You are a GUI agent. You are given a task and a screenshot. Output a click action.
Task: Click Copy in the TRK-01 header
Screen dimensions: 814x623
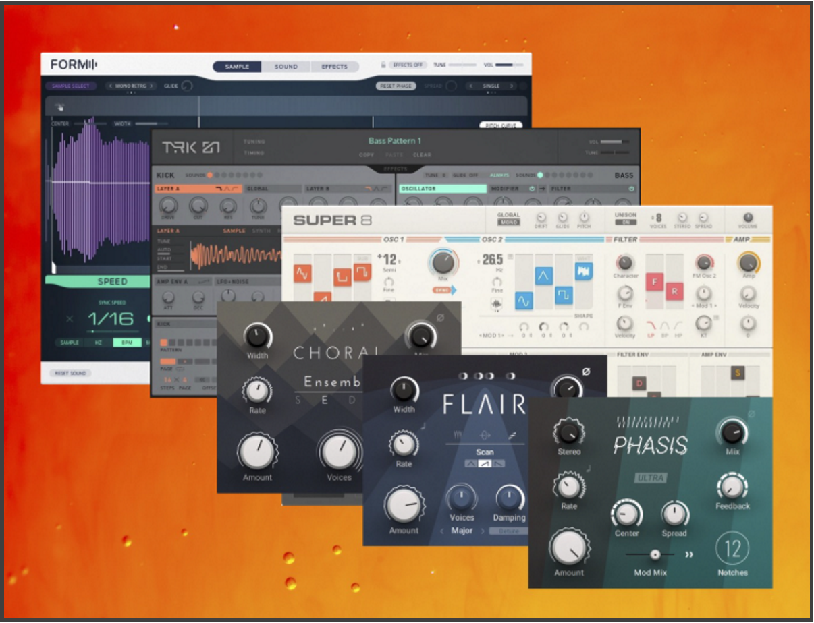[x=367, y=154]
